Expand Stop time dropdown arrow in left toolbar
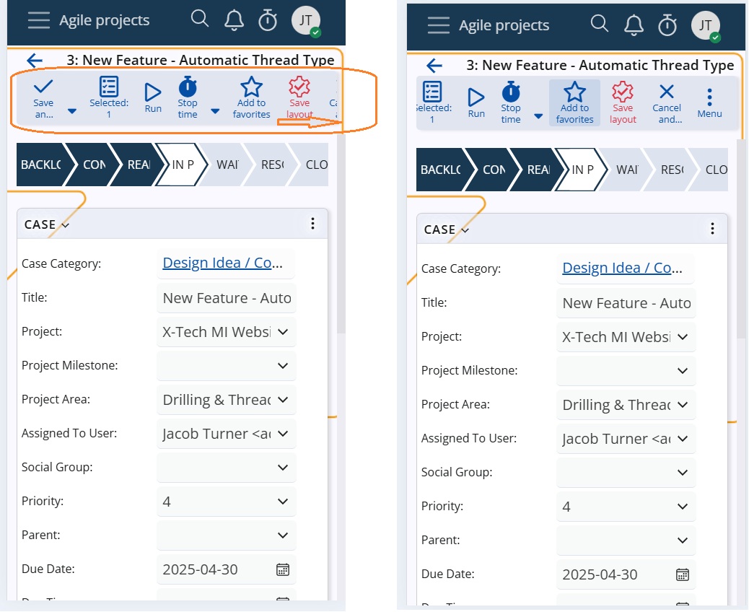The height and width of the screenshot is (612, 749). coord(216,111)
